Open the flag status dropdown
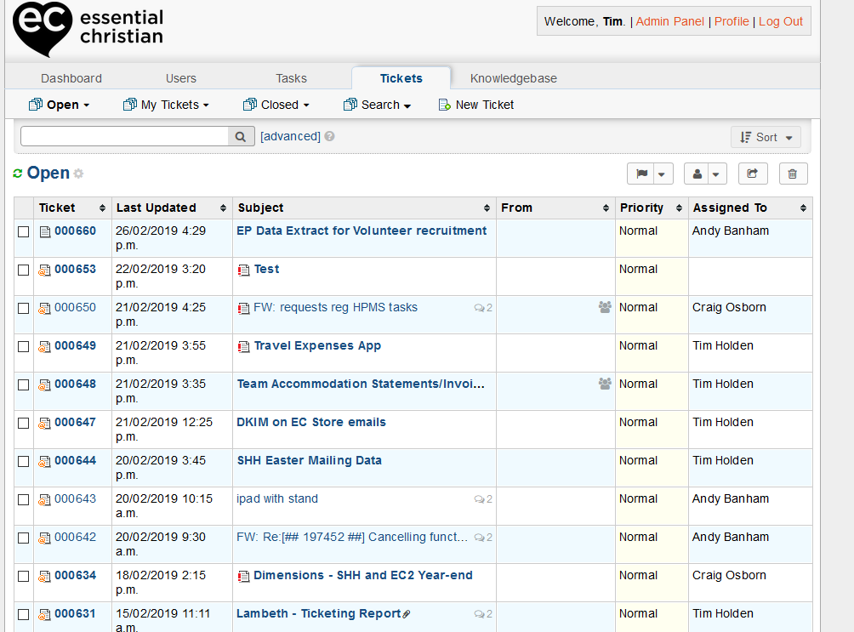The height and width of the screenshot is (632, 854). point(650,174)
